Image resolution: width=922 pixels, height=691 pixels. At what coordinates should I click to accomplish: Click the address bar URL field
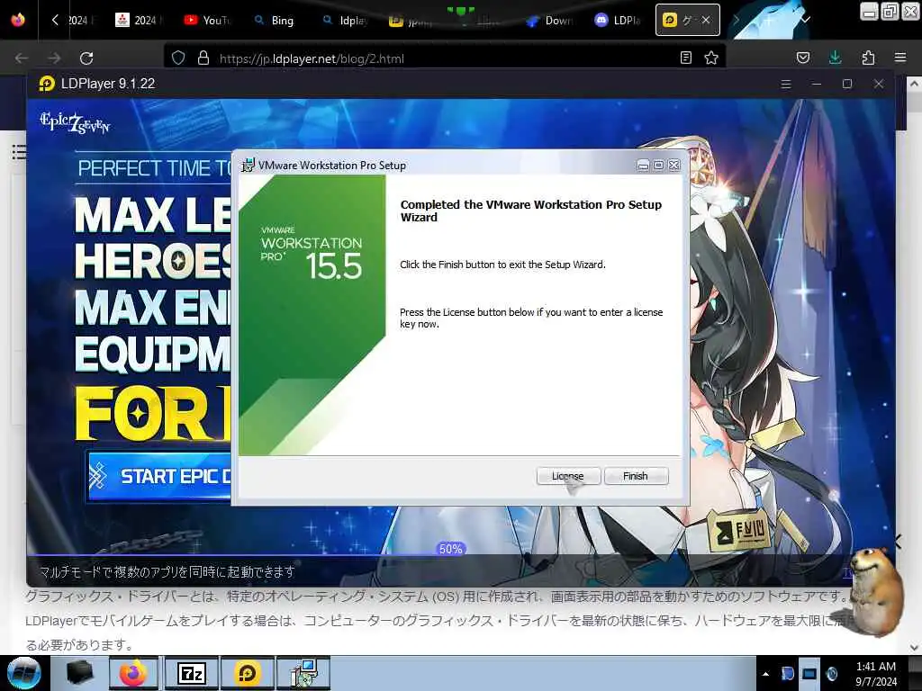(x=444, y=58)
